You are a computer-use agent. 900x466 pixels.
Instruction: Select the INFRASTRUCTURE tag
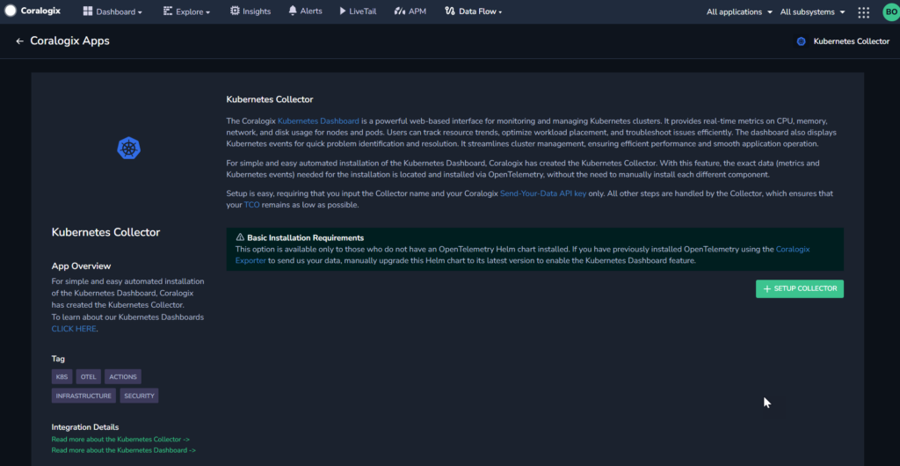(x=83, y=396)
